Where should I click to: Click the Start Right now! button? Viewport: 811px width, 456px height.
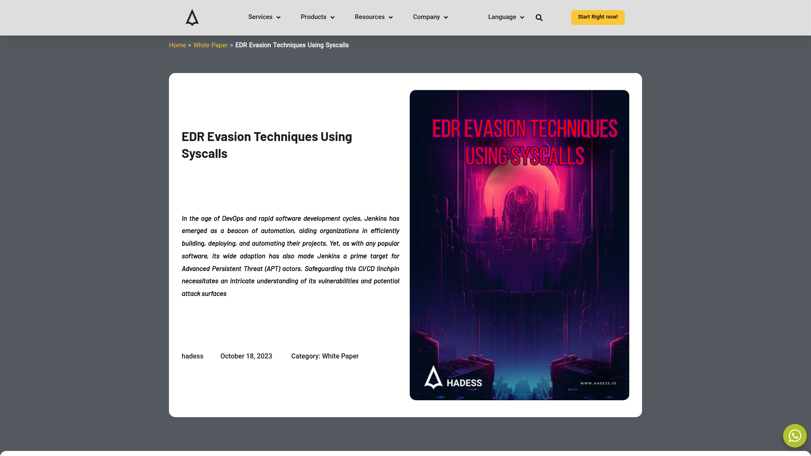pyautogui.click(x=598, y=17)
